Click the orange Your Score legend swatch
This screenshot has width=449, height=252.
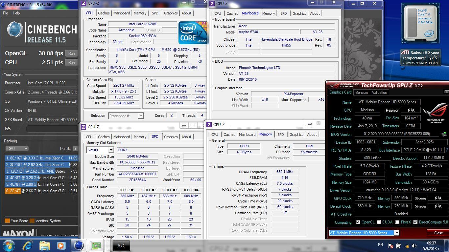7,221
